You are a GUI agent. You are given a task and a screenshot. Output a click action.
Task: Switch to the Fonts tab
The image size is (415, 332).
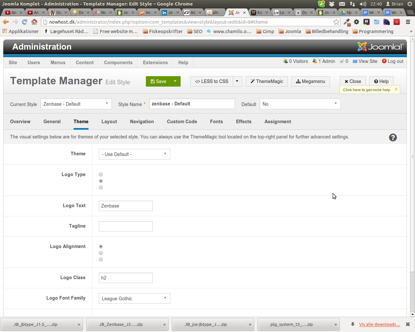(x=216, y=122)
